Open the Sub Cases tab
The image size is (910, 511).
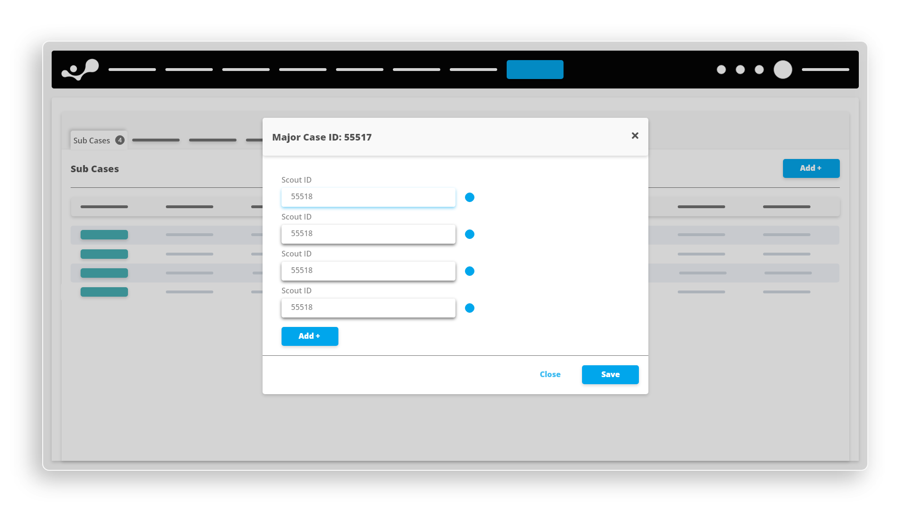(x=92, y=141)
